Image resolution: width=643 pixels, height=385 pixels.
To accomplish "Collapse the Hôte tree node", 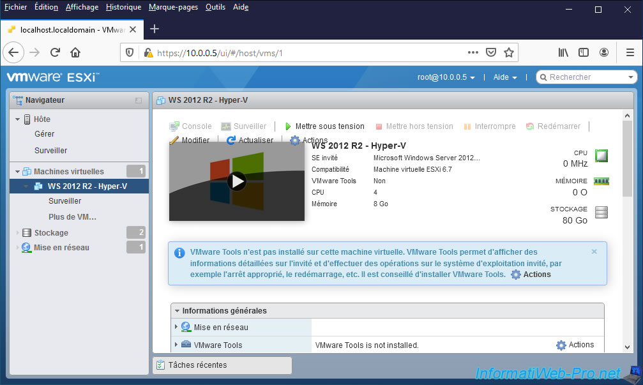I will pyautogui.click(x=17, y=119).
